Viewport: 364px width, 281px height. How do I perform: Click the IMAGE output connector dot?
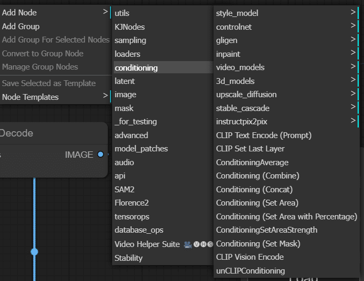100,155
